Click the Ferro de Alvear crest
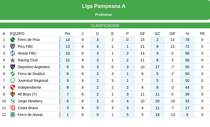 click(x=13, y=115)
